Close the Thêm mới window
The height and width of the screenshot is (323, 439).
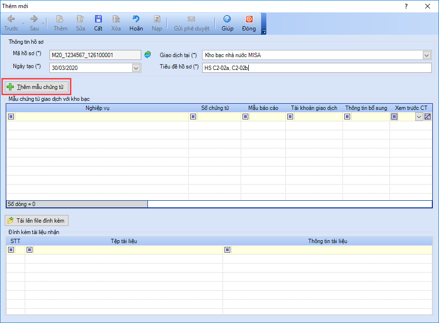click(x=428, y=6)
